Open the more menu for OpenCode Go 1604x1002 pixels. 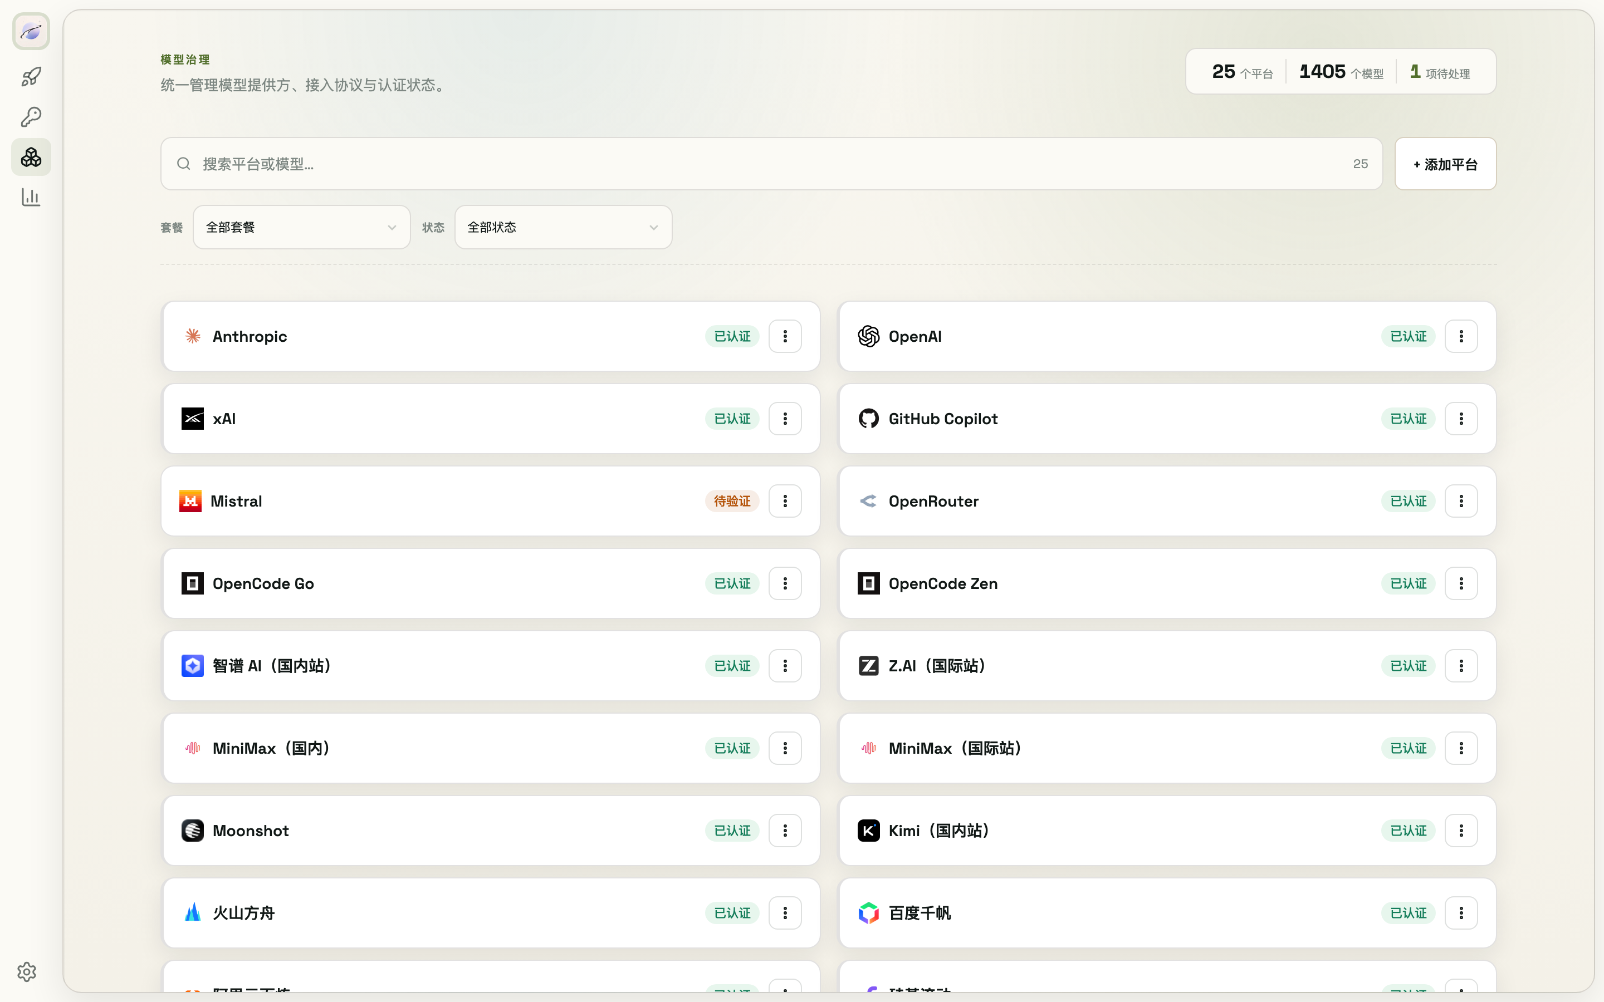click(x=785, y=583)
